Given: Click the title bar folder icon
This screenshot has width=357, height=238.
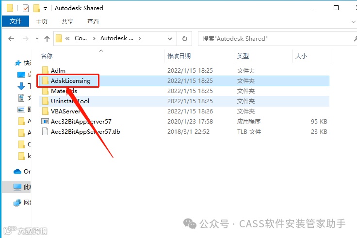Looking at the screenshot, I should [x=10, y=8].
